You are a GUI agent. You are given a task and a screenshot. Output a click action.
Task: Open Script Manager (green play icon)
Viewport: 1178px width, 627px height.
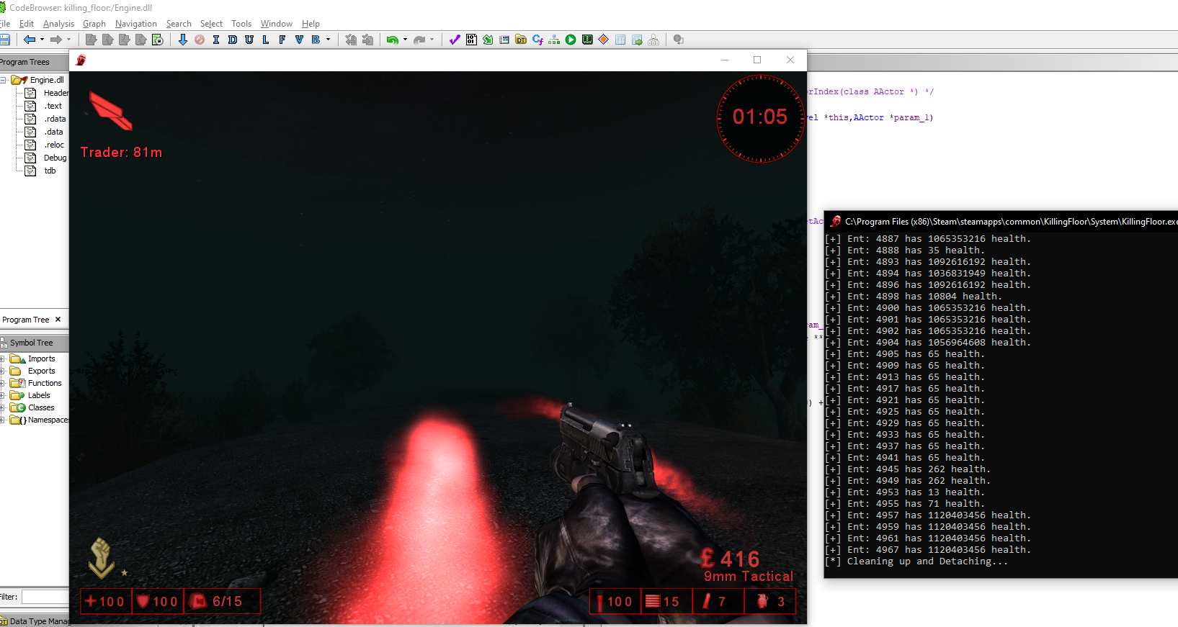pyautogui.click(x=571, y=40)
